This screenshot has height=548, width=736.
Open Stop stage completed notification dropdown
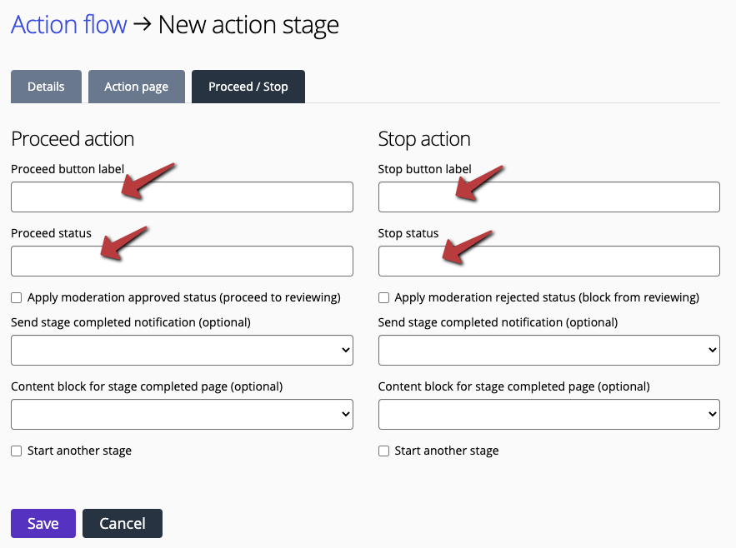[548, 350]
